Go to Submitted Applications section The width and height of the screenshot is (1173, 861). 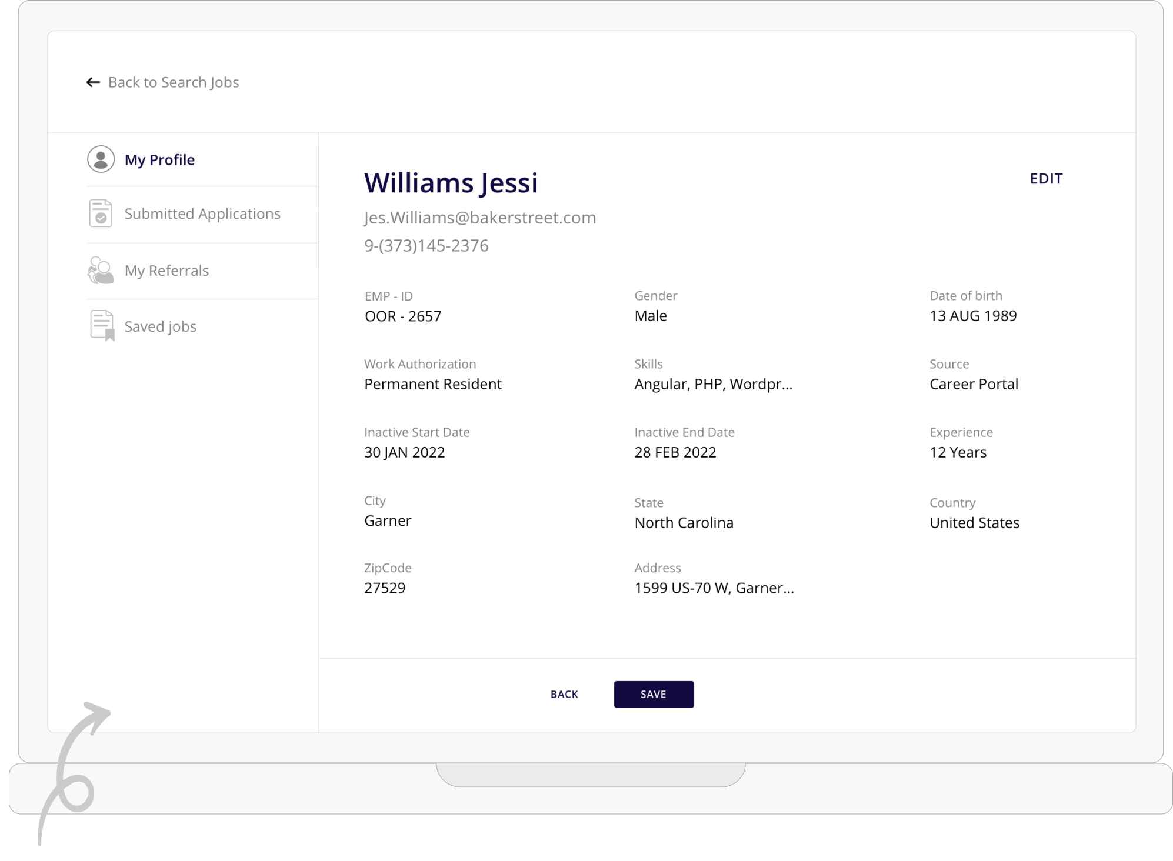(x=202, y=213)
